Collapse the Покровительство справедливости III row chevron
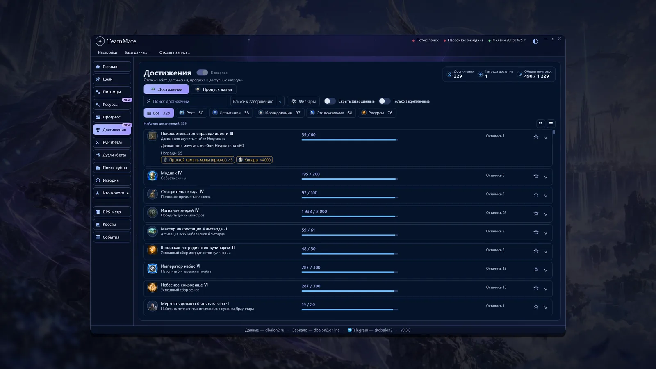This screenshot has height=369, width=656. (546, 138)
